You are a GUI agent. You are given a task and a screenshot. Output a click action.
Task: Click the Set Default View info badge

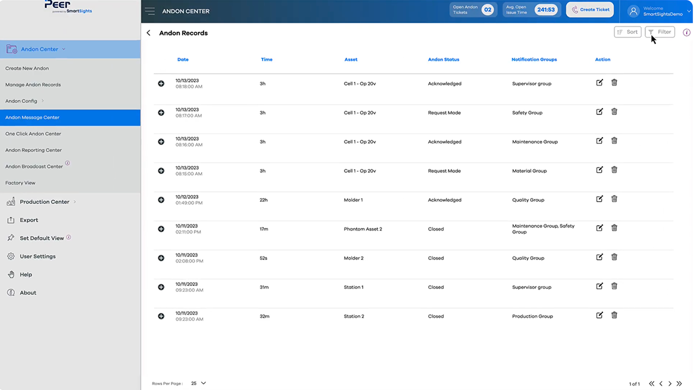[69, 238]
